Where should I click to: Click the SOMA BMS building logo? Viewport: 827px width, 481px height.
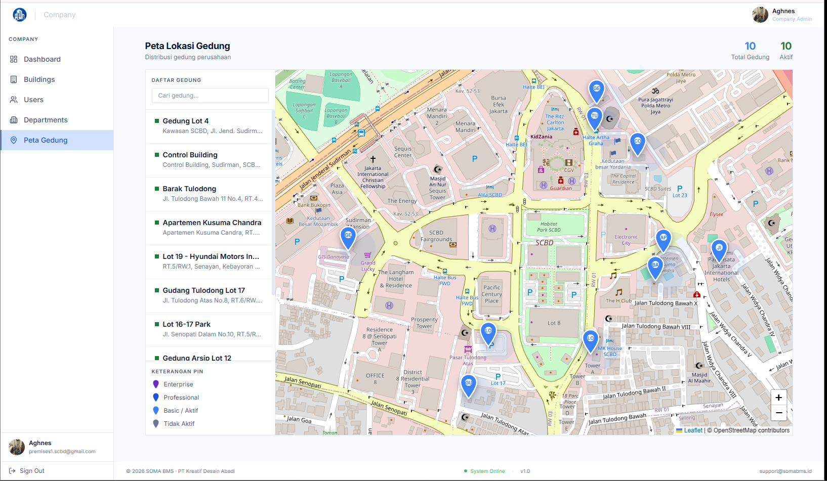point(20,15)
